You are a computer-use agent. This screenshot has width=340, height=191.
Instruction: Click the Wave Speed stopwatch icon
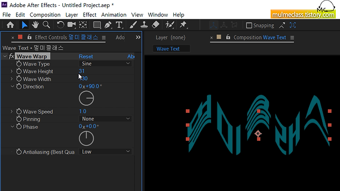coord(19,112)
